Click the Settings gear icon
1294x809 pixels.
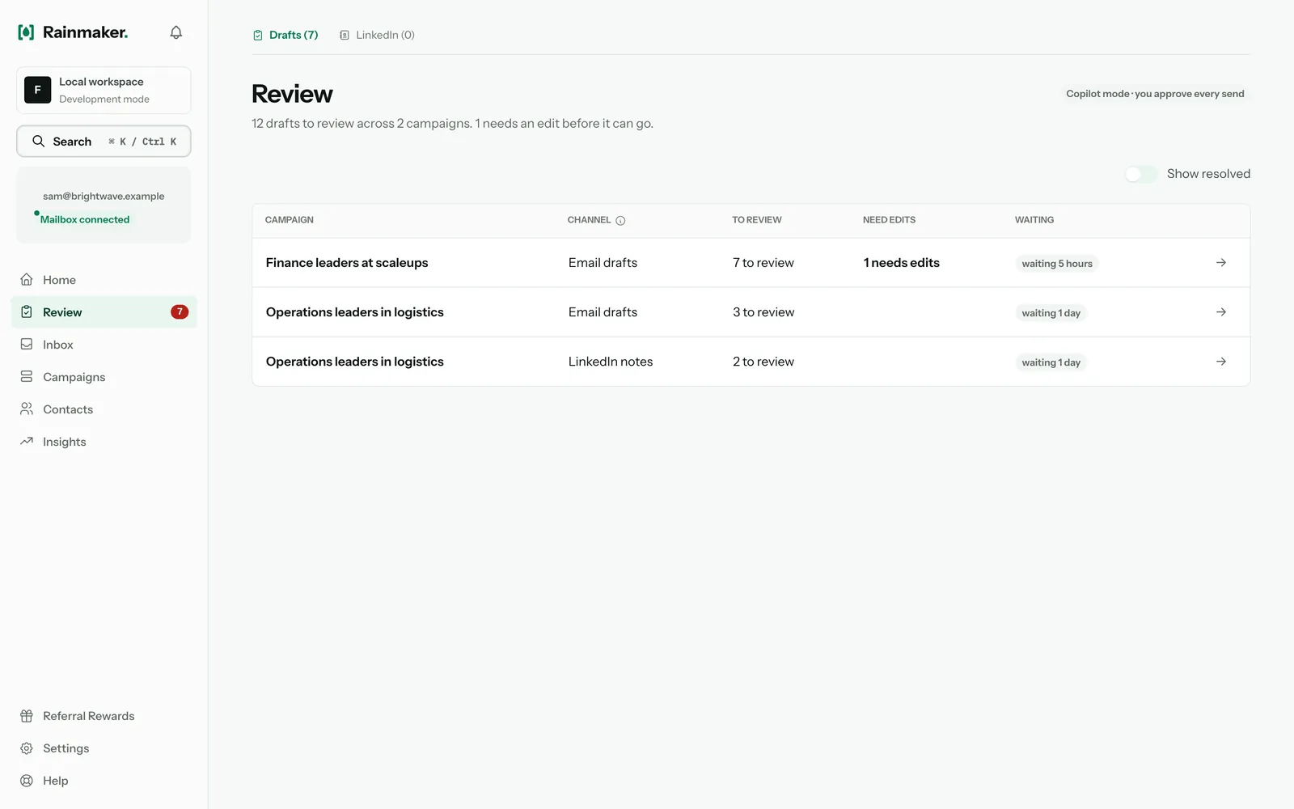27,748
